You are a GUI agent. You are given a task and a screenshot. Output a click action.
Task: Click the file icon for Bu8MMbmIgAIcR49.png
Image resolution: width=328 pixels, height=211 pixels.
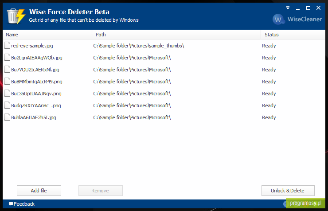(x=8, y=82)
